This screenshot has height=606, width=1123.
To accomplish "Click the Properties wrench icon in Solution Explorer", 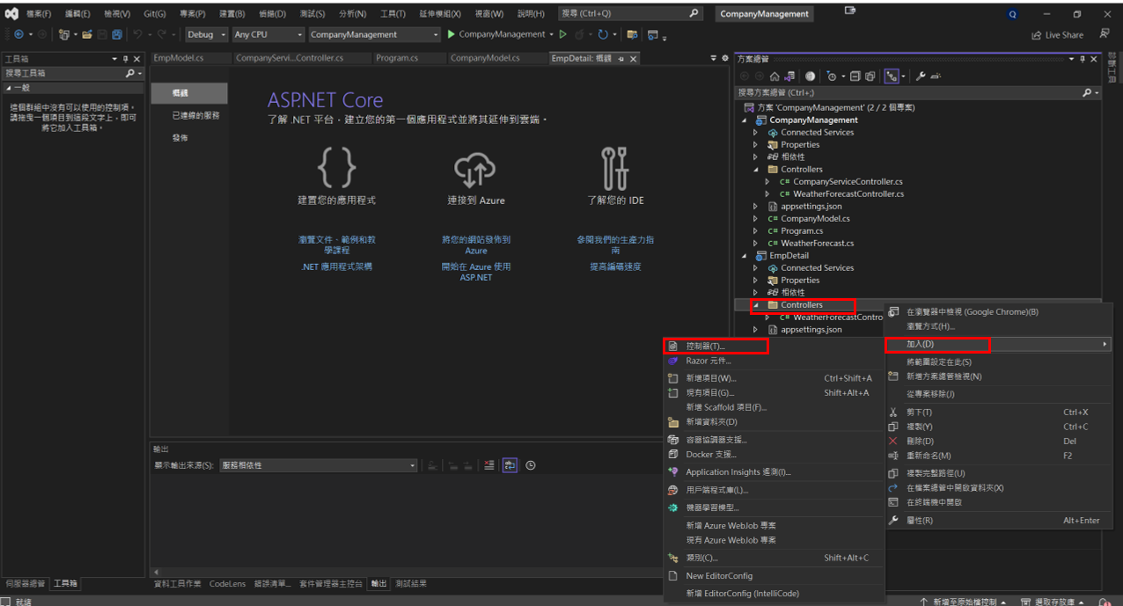I will coord(921,77).
